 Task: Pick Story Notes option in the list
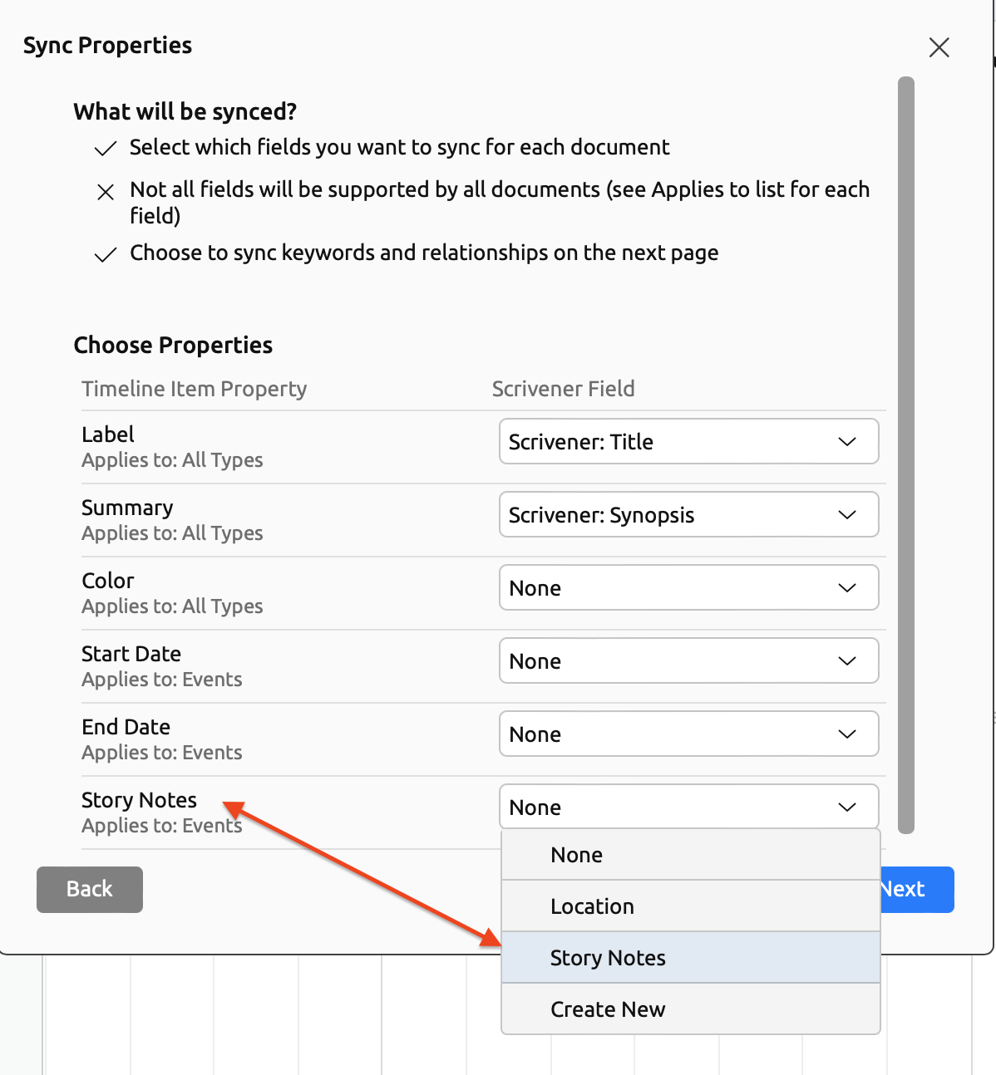click(x=690, y=958)
